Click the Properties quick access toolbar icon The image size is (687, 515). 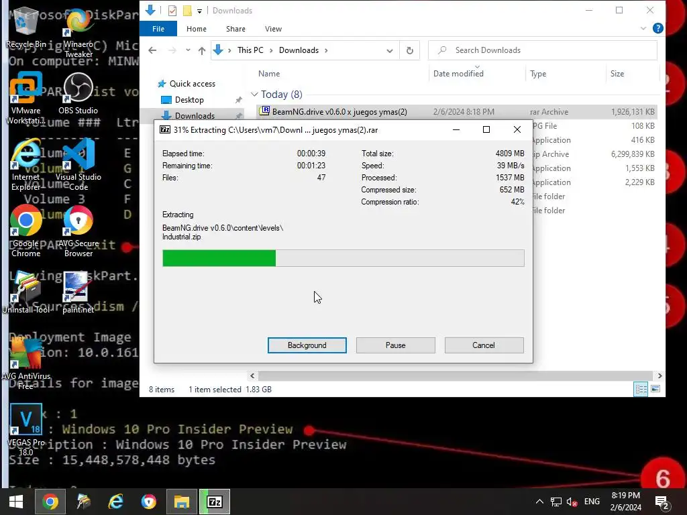172,11
